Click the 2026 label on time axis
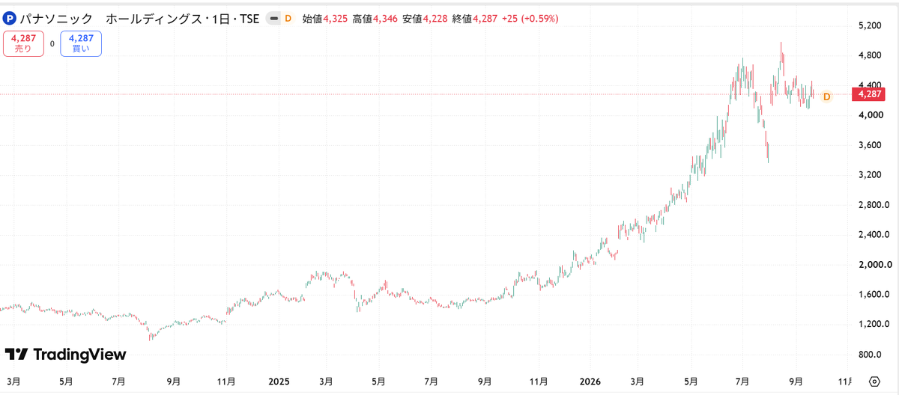The height and width of the screenshot is (395, 899). [x=590, y=381]
